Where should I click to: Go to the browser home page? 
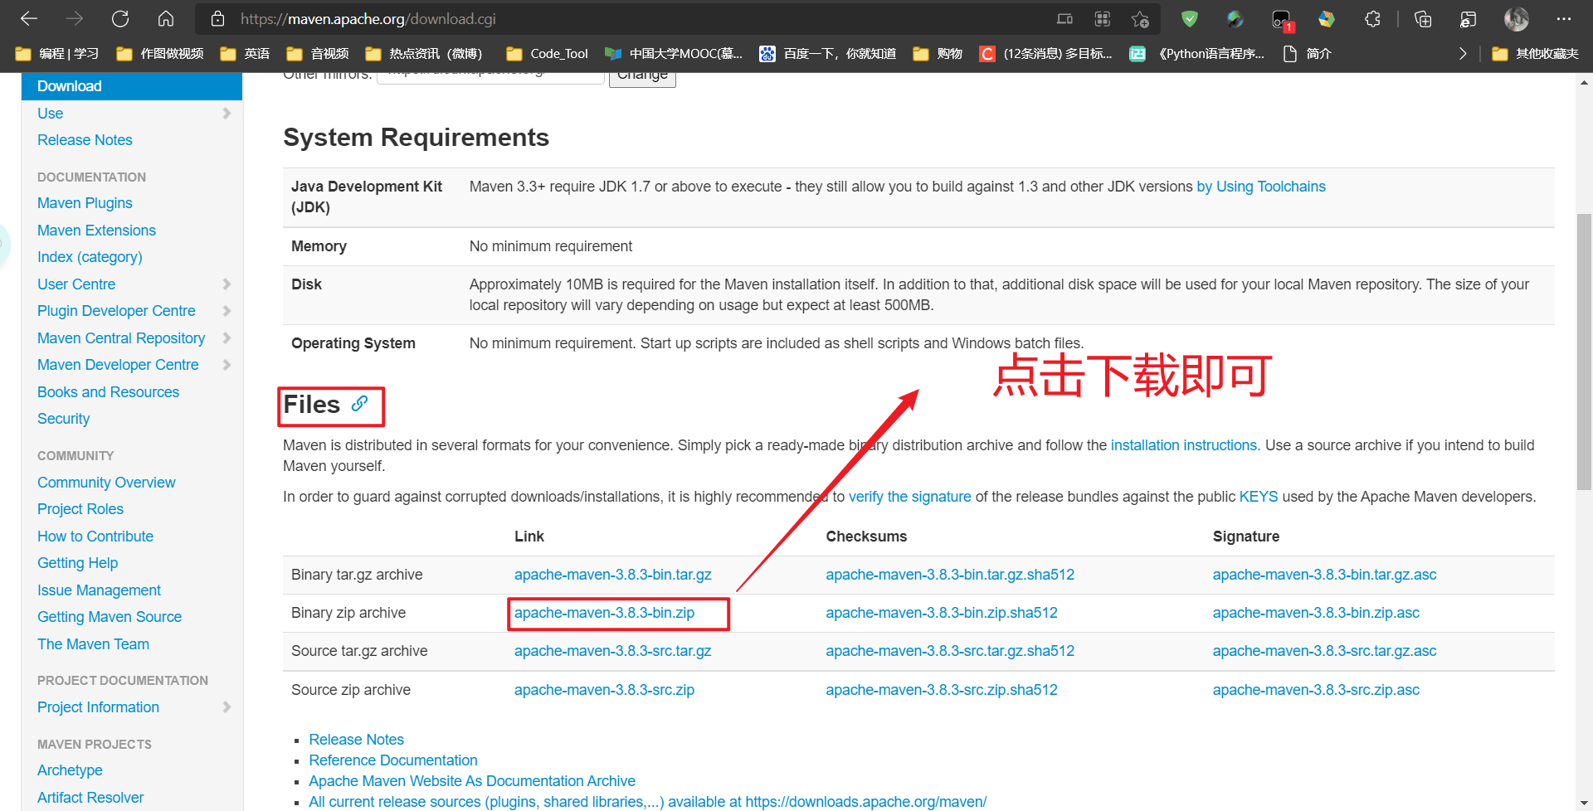[x=166, y=18]
